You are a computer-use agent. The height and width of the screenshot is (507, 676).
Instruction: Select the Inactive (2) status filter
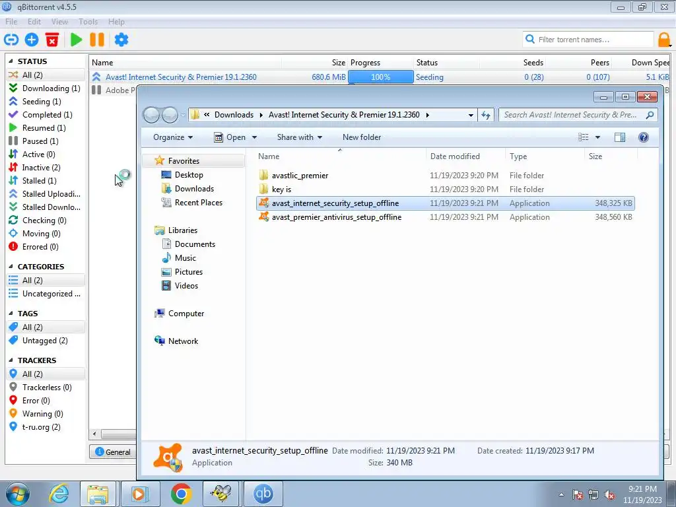coord(46,168)
